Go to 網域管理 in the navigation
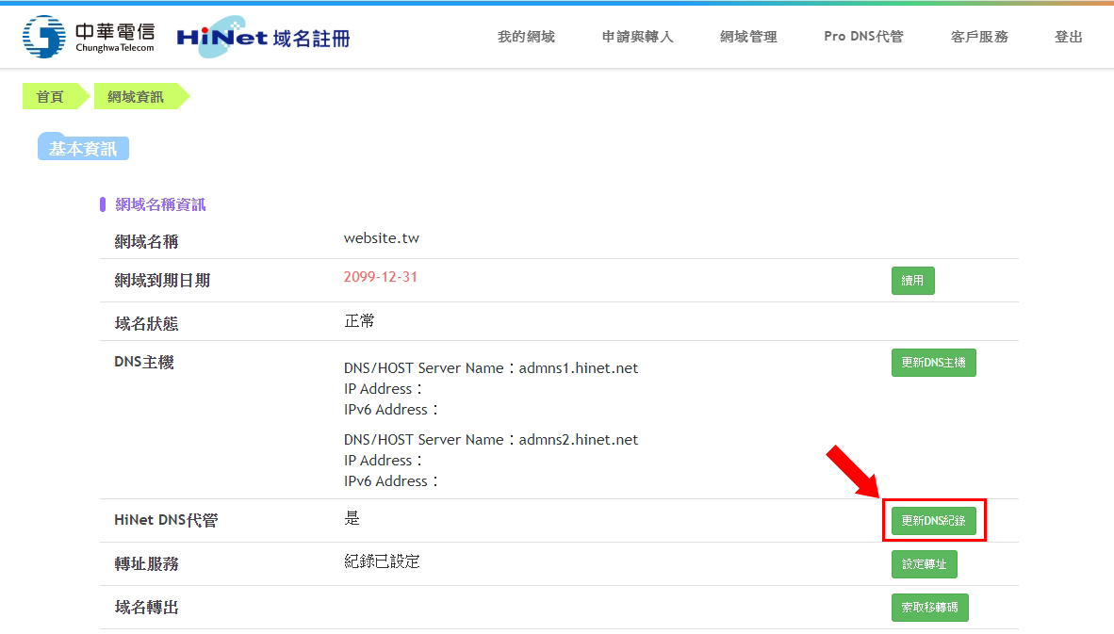The image size is (1114, 634). coord(748,37)
